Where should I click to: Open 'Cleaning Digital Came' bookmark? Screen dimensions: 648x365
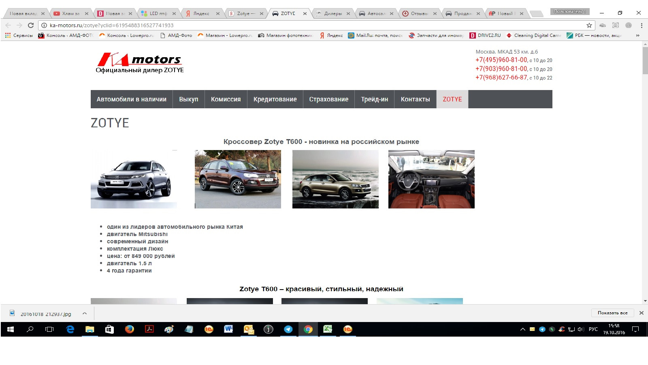pyautogui.click(x=534, y=35)
